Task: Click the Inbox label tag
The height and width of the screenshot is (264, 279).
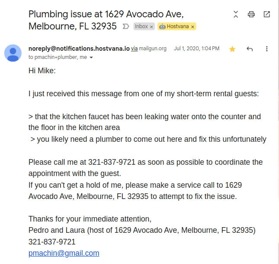Action: pos(141,26)
